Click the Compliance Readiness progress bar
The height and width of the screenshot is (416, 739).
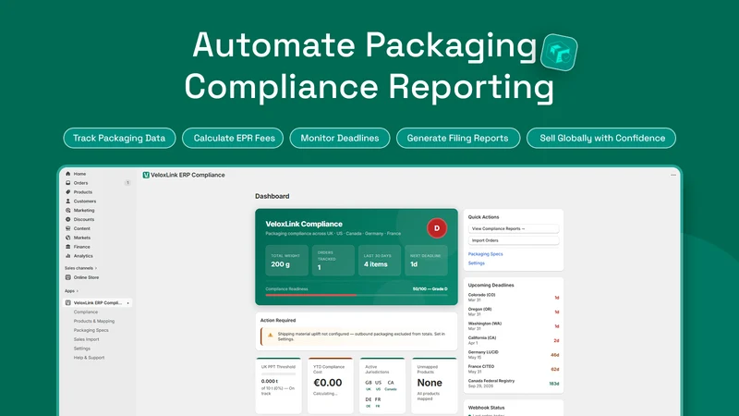point(357,295)
